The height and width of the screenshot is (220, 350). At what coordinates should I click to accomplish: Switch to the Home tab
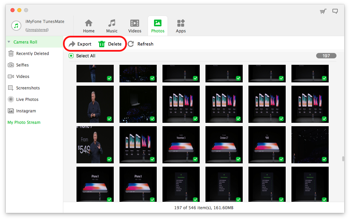(x=89, y=26)
